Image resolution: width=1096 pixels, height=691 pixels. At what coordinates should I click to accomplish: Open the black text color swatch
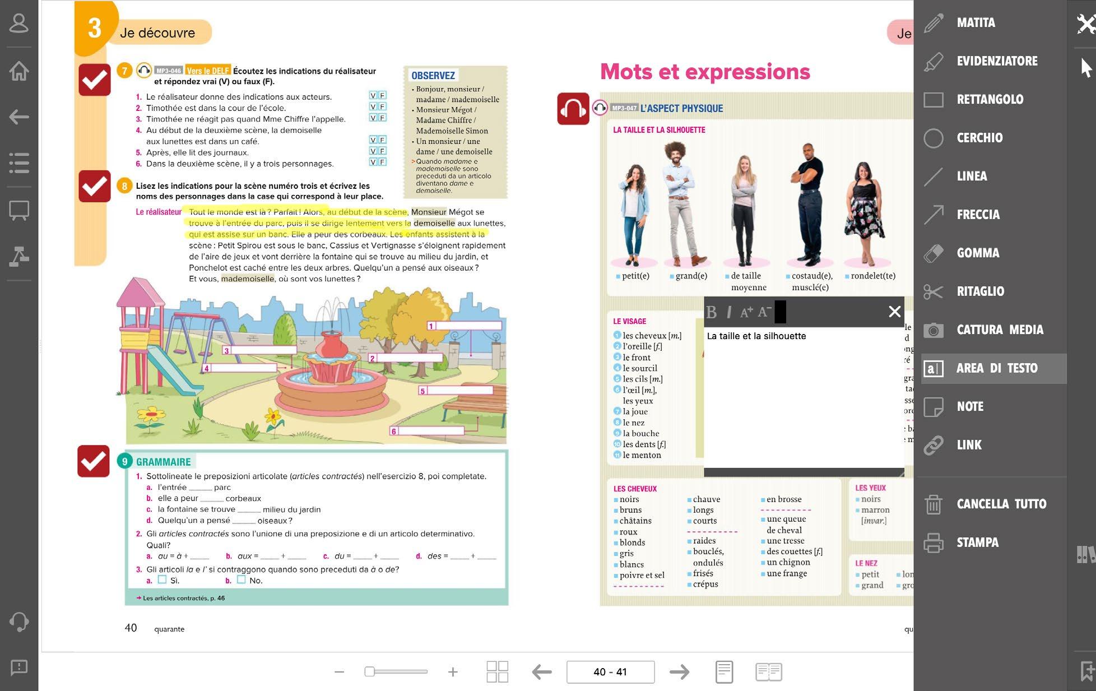coord(780,312)
